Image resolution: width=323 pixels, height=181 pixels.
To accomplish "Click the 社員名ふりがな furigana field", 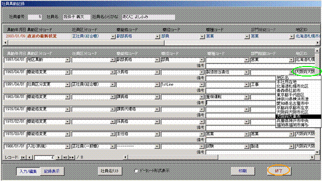I will coord(149,17).
